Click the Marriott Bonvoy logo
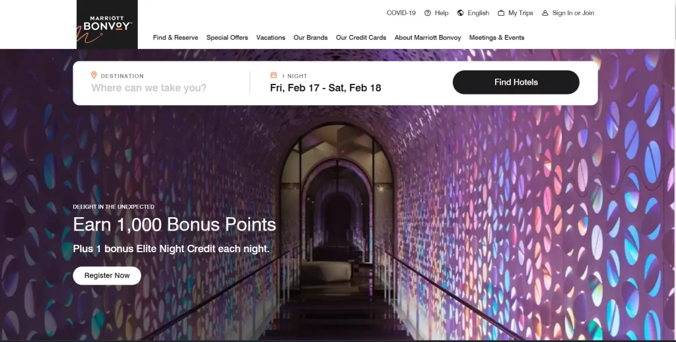 tap(107, 24)
